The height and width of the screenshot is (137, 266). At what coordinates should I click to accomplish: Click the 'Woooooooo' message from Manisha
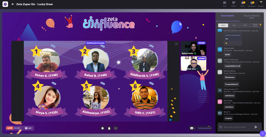[x=230, y=77]
